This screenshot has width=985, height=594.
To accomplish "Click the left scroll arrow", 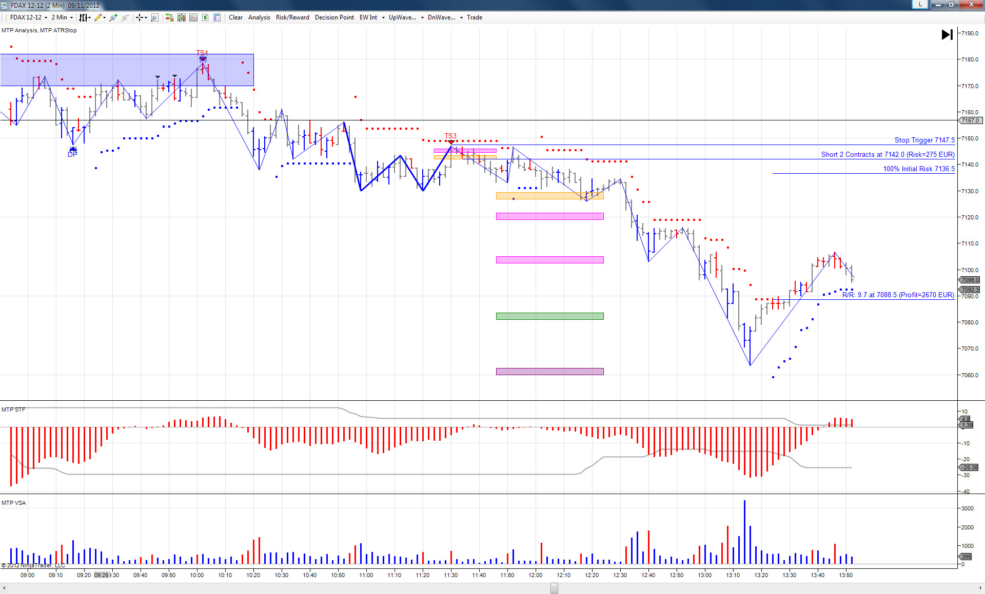I will (4, 588).
